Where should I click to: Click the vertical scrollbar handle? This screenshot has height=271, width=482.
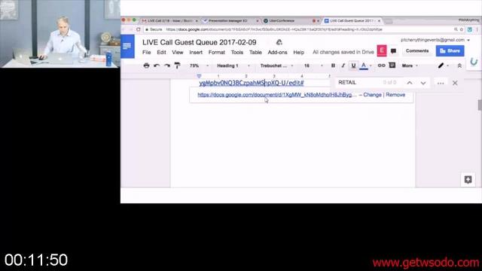coord(480,105)
